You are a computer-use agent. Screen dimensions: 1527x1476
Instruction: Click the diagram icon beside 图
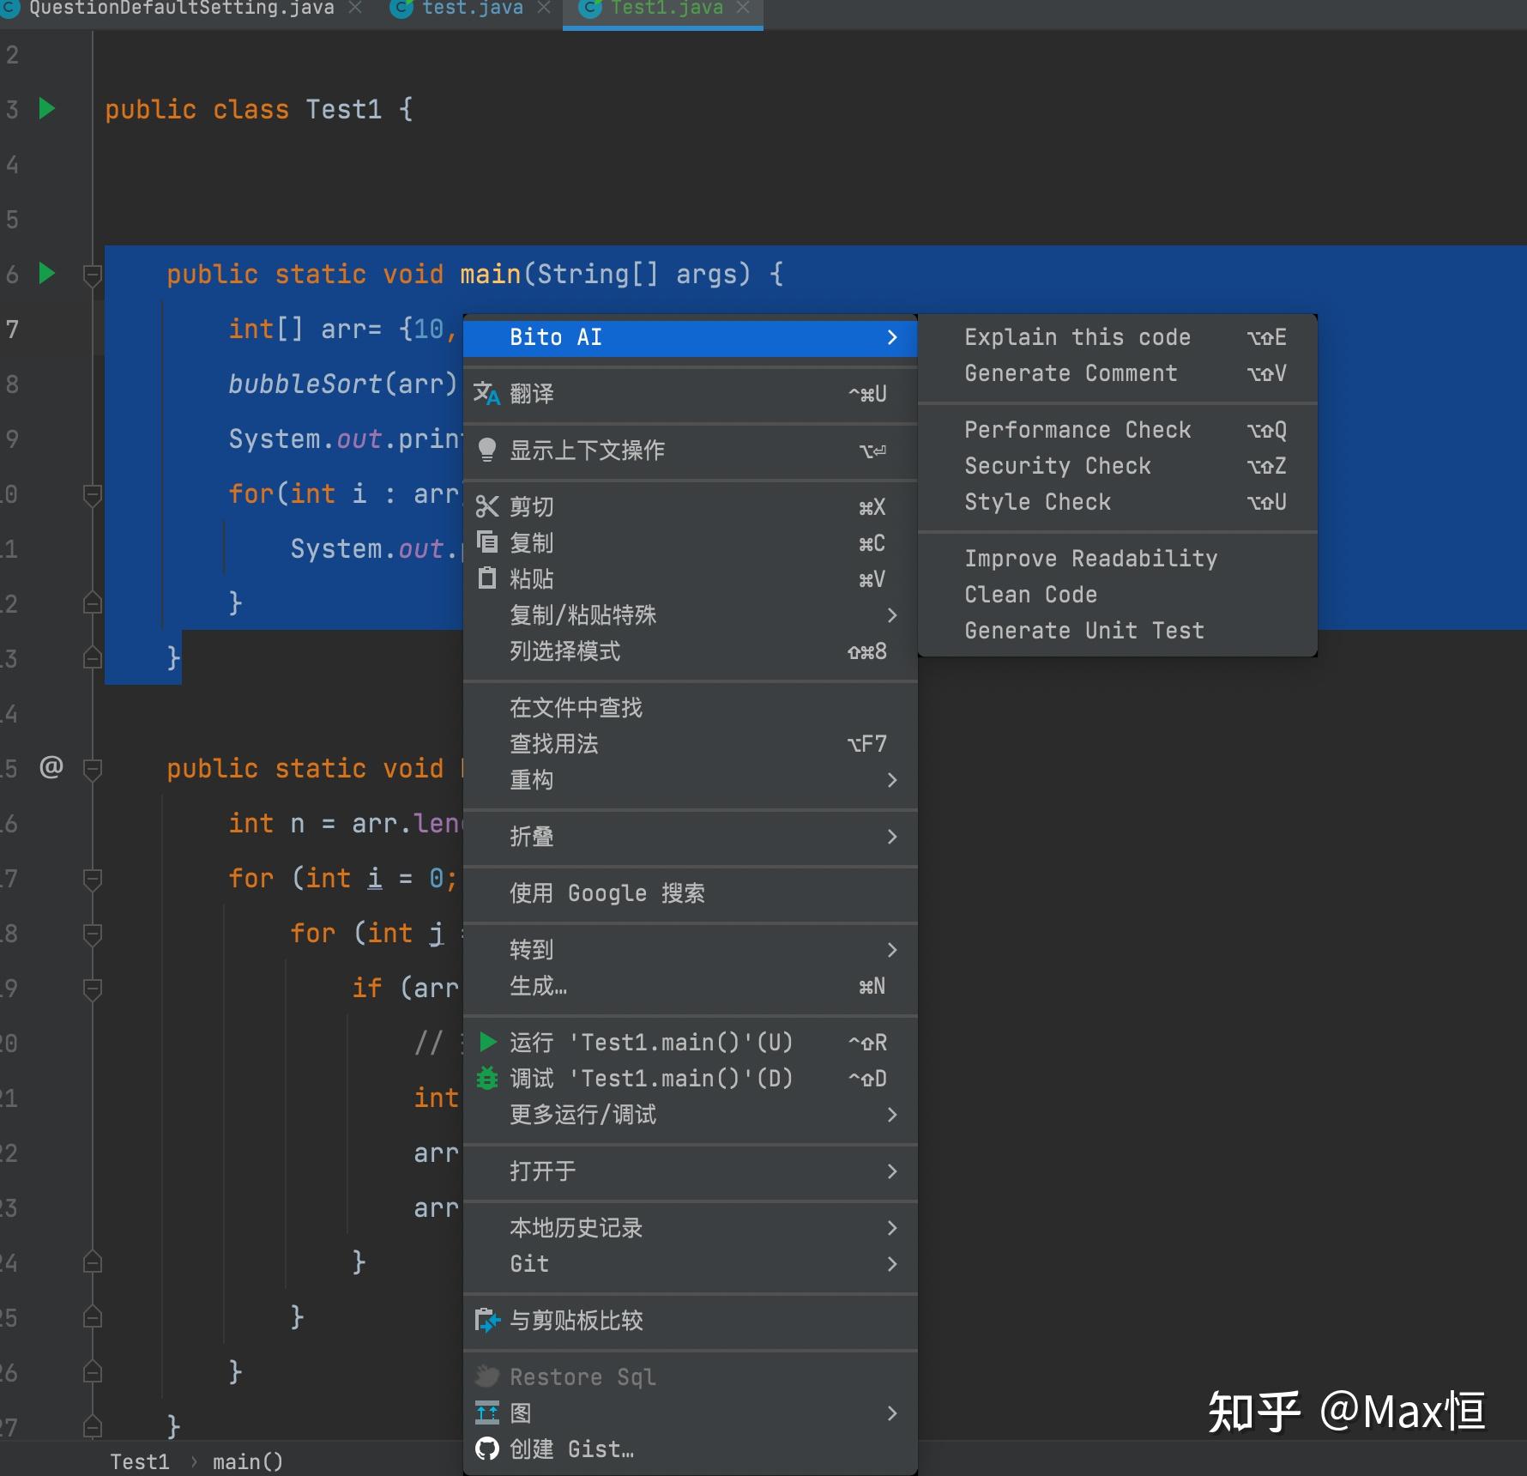point(486,1412)
